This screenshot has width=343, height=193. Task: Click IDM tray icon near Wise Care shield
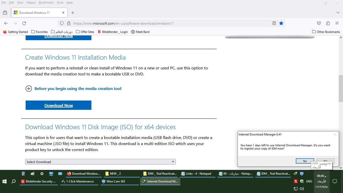coord(296,174)
